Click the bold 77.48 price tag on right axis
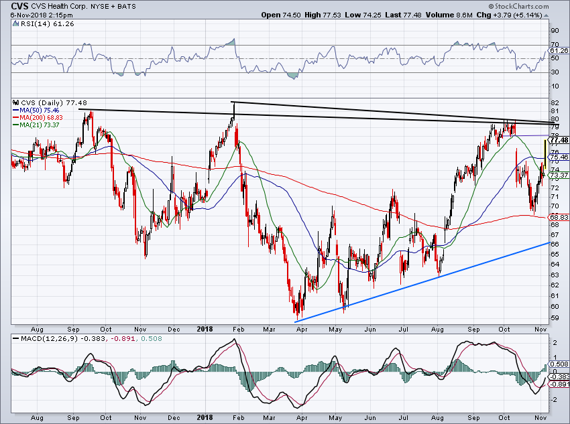Image resolution: width=570 pixels, height=424 pixels. point(559,140)
